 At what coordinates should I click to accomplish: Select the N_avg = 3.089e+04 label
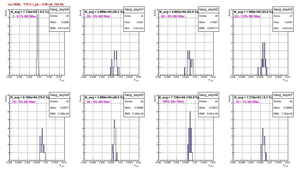[x=104, y=97]
